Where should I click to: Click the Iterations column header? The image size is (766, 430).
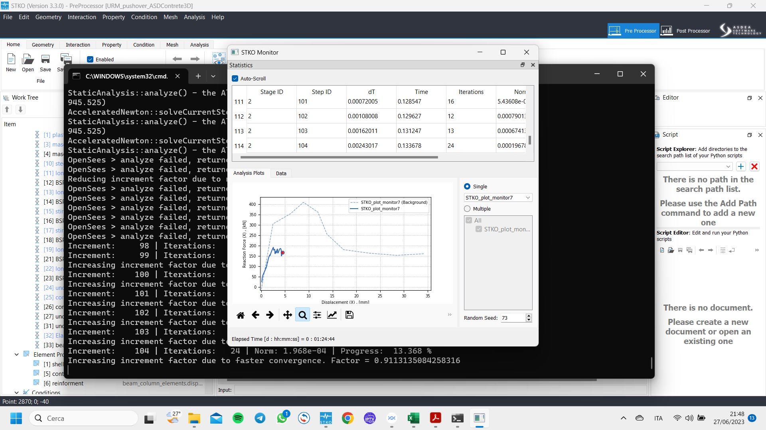click(471, 92)
